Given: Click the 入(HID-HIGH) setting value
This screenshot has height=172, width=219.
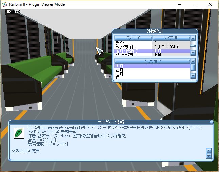Looking at the screenshot, I should 166,47.
